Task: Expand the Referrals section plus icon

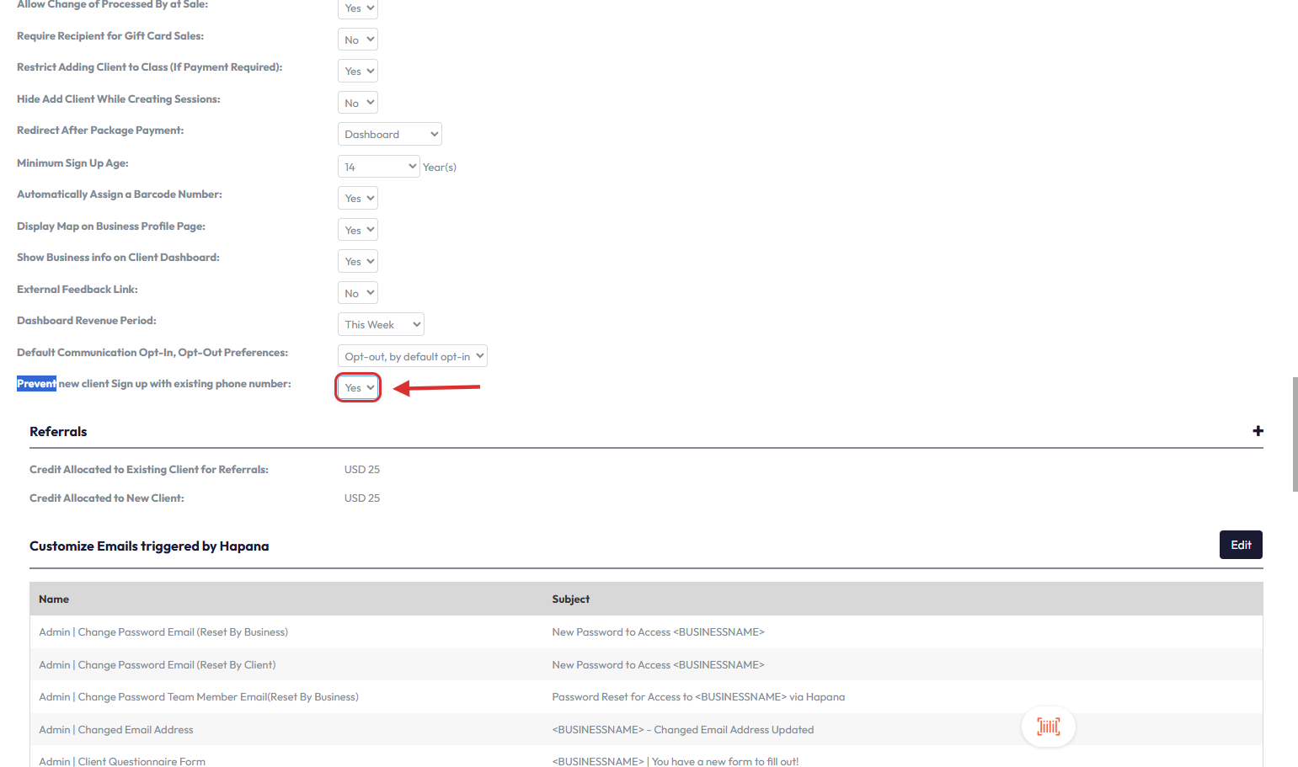Action: coord(1258,431)
